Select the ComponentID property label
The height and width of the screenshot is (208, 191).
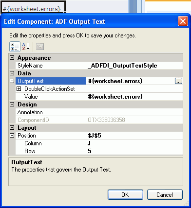click(51, 120)
